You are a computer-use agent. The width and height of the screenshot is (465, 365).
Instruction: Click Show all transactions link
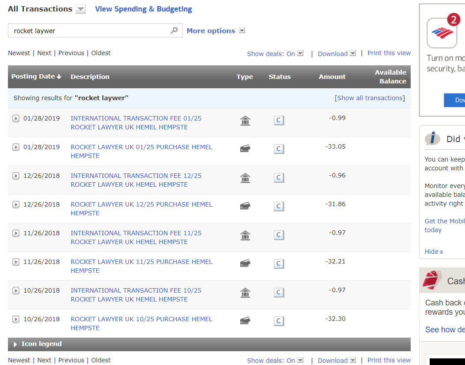pos(370,98)
